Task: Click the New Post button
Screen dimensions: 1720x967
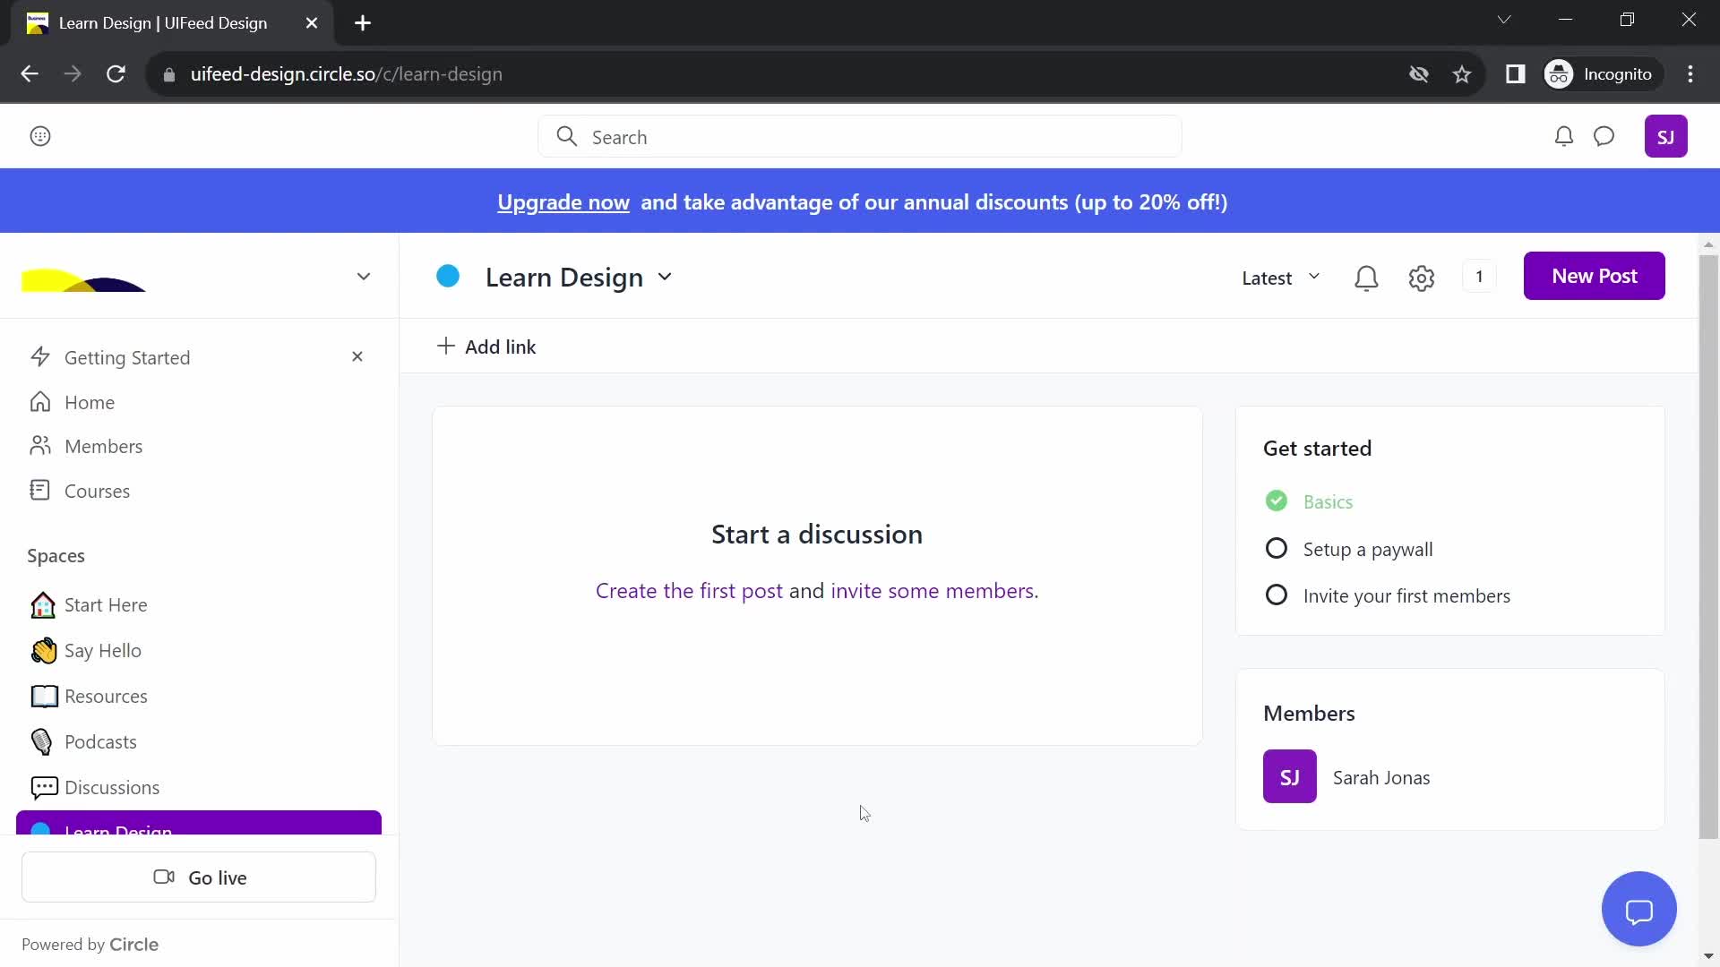Action: click(x=1594, y=275)
